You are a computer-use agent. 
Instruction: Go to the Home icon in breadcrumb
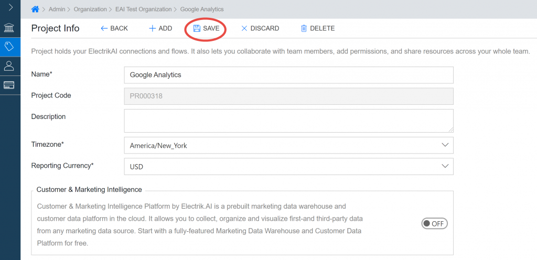pyautogui.click(x=35, y=9)
